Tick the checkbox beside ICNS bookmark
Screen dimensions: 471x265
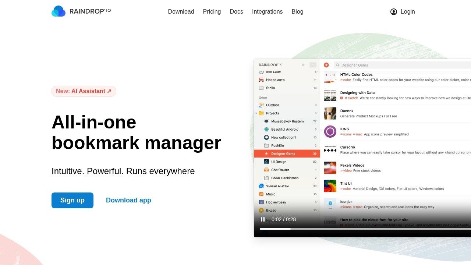(322, 131)
